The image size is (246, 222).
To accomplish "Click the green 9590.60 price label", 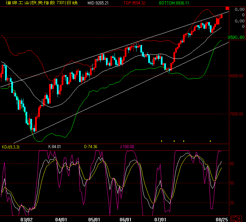I will coord(236,37).
